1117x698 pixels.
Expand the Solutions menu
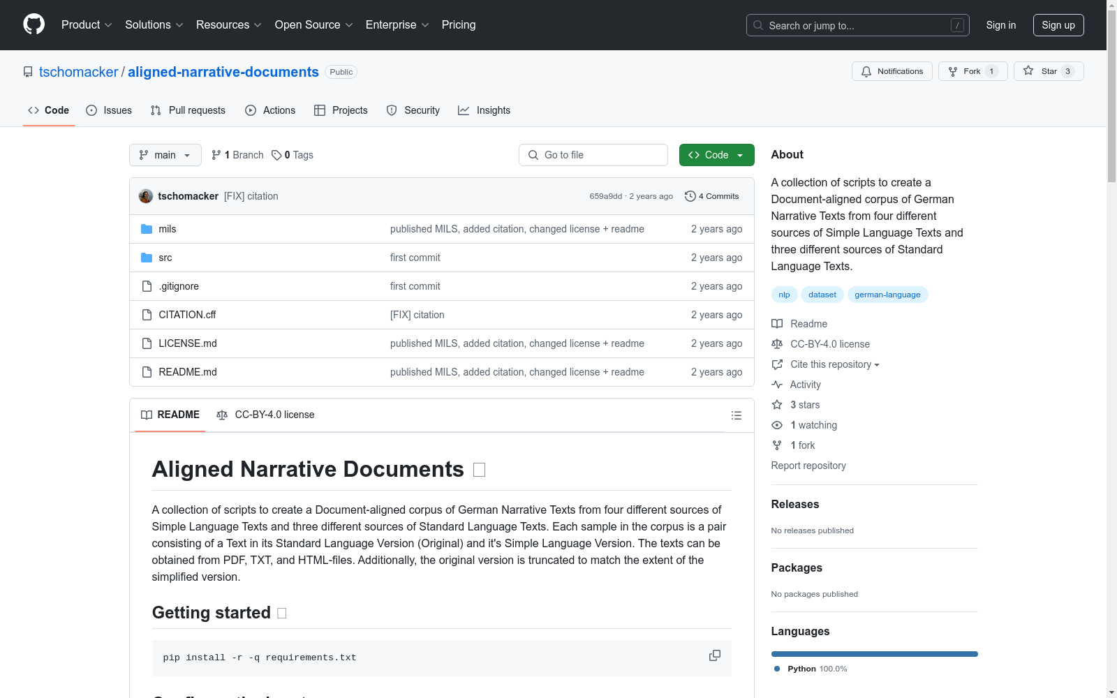click(154, 25)
